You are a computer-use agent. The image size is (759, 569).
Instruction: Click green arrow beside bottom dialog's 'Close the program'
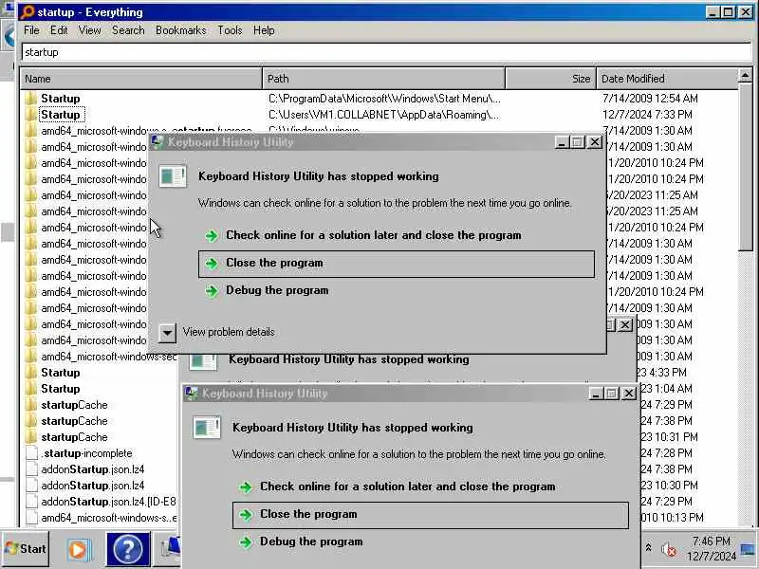(246, 515)
